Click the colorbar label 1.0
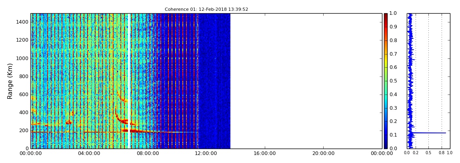The width and height of the screenshot is (460, 163). coord(392,14)
